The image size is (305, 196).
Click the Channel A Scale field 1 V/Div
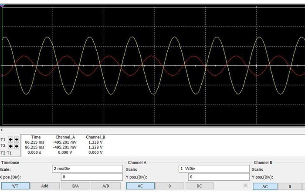pos(214,169)
